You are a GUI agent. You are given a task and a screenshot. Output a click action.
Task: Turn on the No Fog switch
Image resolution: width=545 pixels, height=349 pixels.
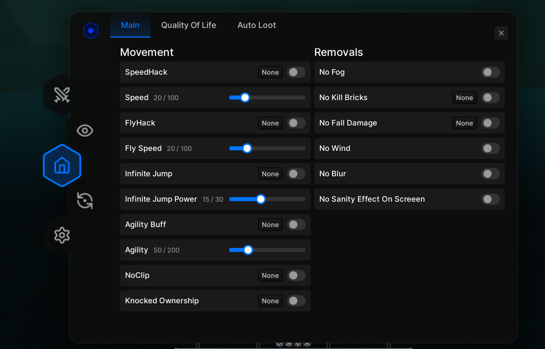click(490, 72)
